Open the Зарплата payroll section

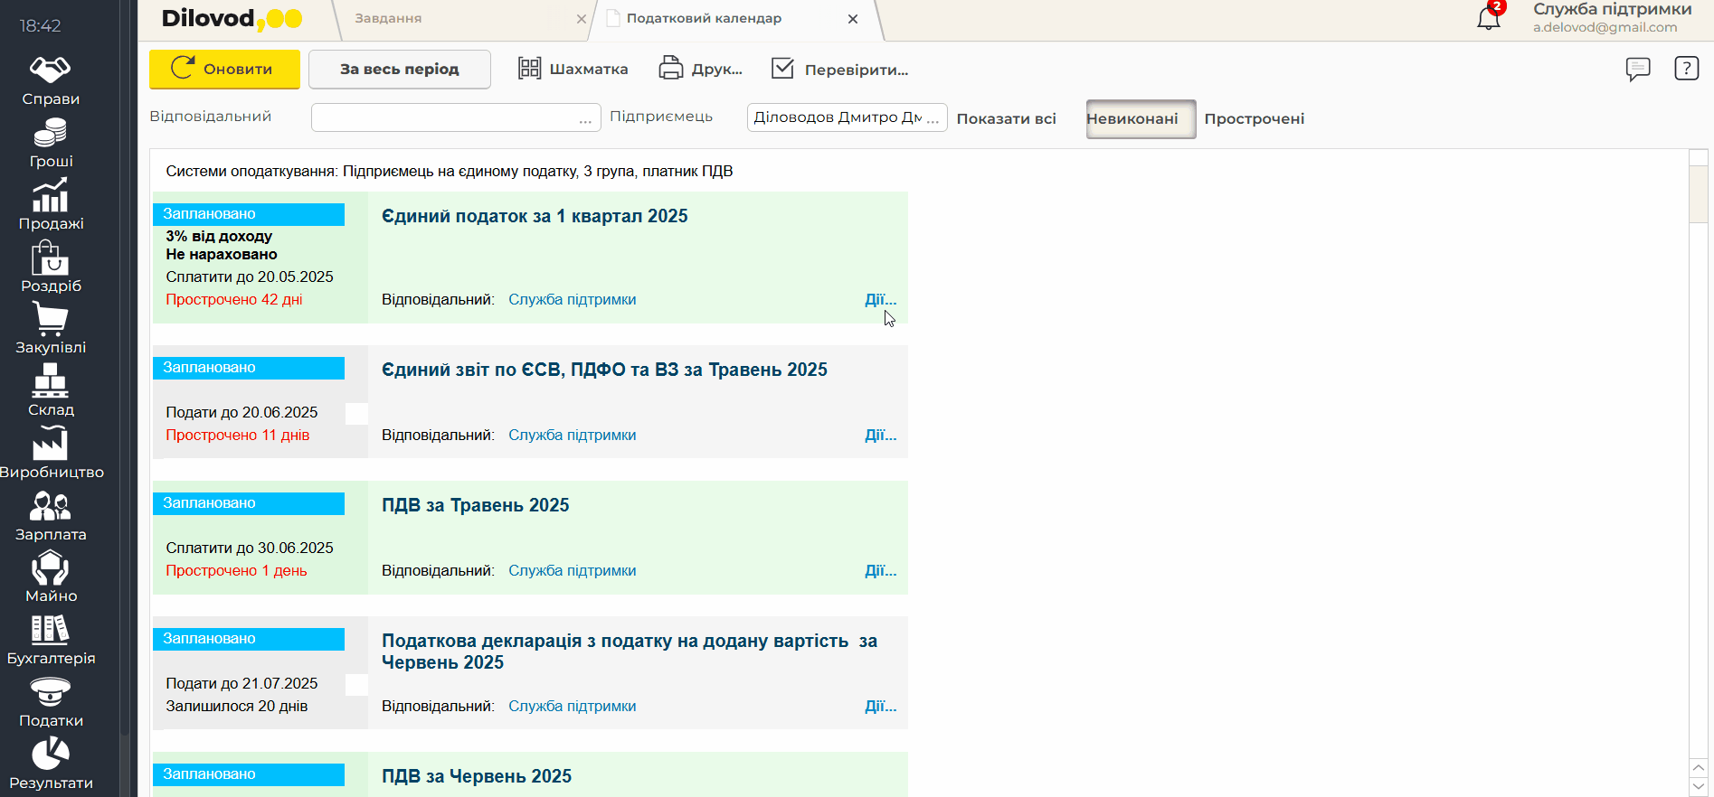(51, 516)
